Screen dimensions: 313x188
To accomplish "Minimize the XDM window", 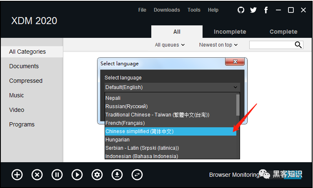I will coord(278,10).
